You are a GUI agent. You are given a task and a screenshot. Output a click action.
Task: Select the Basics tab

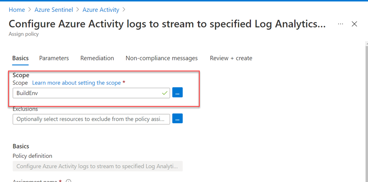[x=20, y=58]
